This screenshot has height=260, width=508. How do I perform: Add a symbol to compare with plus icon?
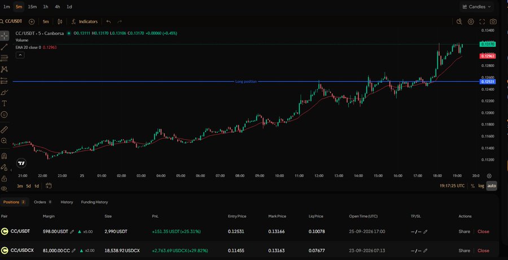32,21
